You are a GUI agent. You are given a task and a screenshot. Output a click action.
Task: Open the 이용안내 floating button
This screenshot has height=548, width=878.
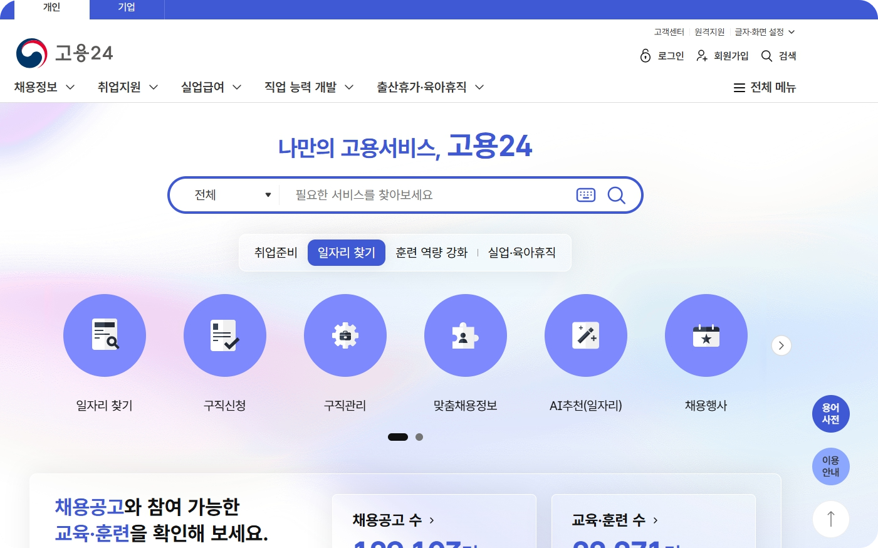coord(831,466)
